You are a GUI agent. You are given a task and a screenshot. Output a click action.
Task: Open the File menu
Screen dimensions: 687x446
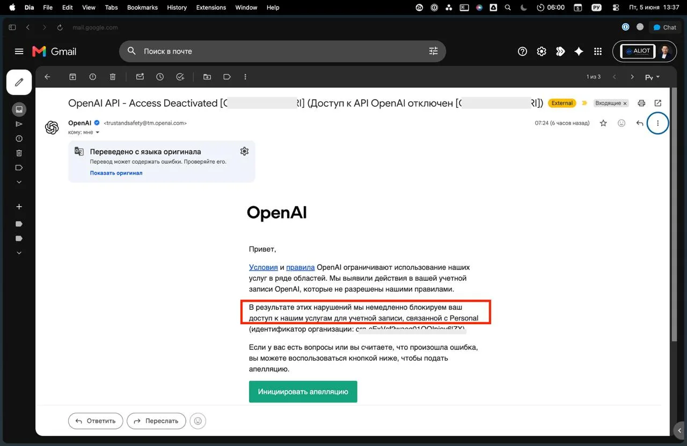point(48,8)
